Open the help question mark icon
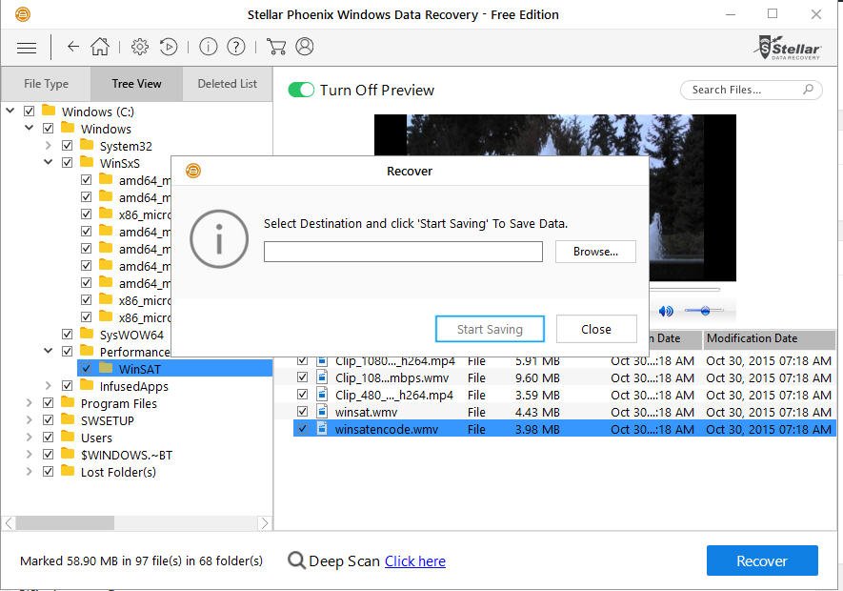Screen dimensions: 843x591 pos(236,47)
